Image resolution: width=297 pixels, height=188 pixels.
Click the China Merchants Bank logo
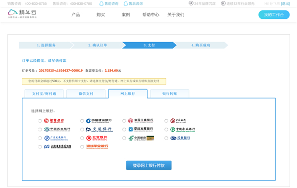[x=54, y=121]
